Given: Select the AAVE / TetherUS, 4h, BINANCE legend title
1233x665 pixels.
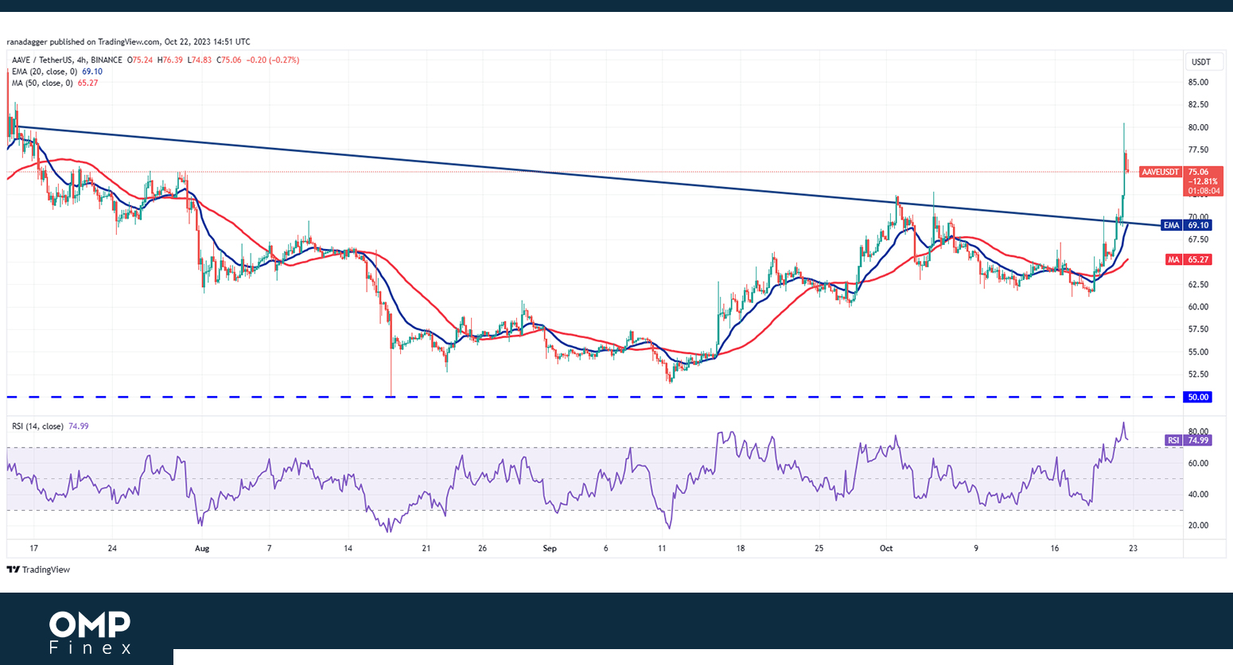Looking at the screenshot, I should (x=67, y=60).
